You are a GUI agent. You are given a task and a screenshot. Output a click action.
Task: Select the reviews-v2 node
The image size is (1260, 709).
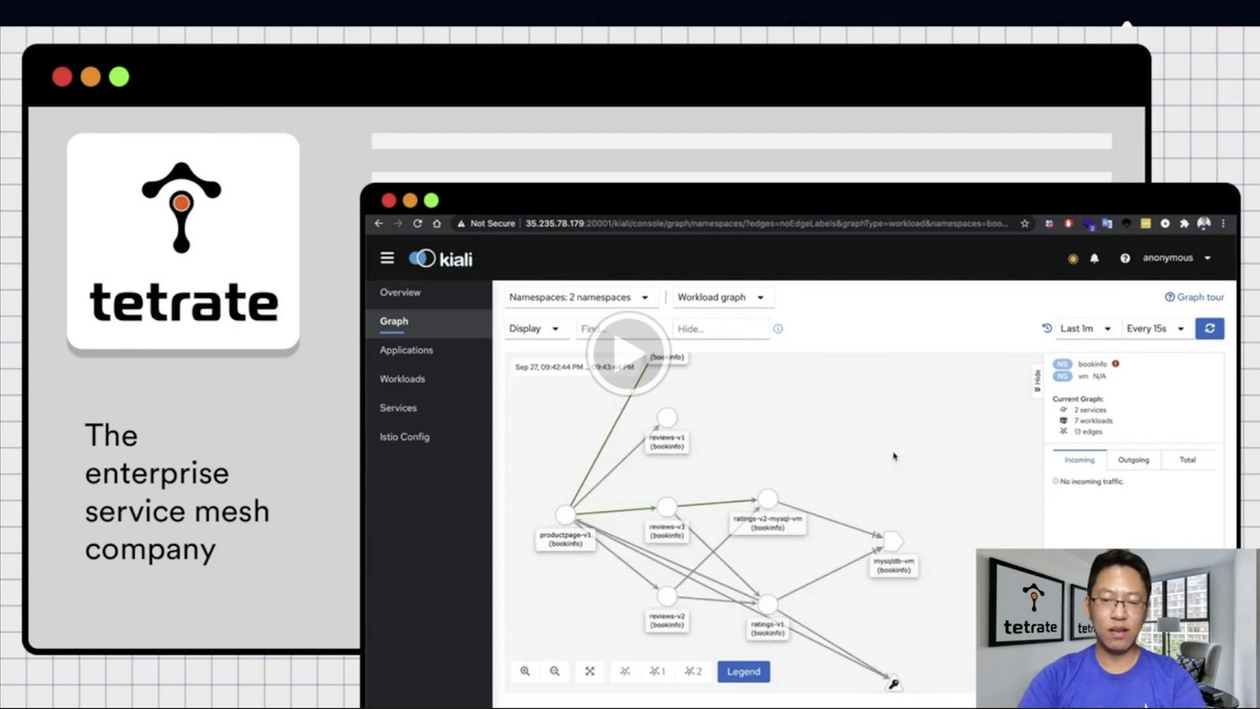(x=667, y=596)
